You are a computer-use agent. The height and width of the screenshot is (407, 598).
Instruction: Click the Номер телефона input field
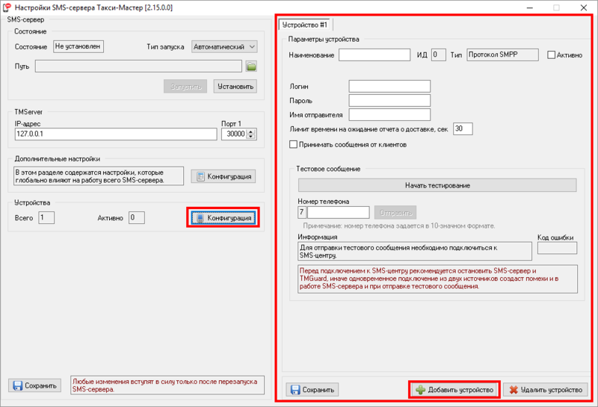point(339,212)
